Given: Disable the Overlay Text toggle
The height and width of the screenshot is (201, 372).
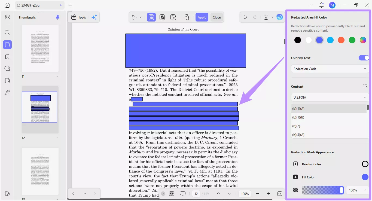Looking at the screenshot, I should click(x=364, y=57).
